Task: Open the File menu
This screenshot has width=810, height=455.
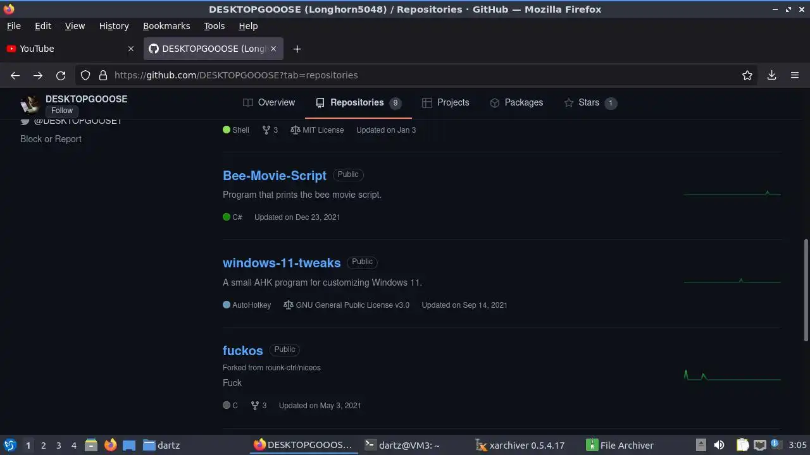Action: pos(13,26)
